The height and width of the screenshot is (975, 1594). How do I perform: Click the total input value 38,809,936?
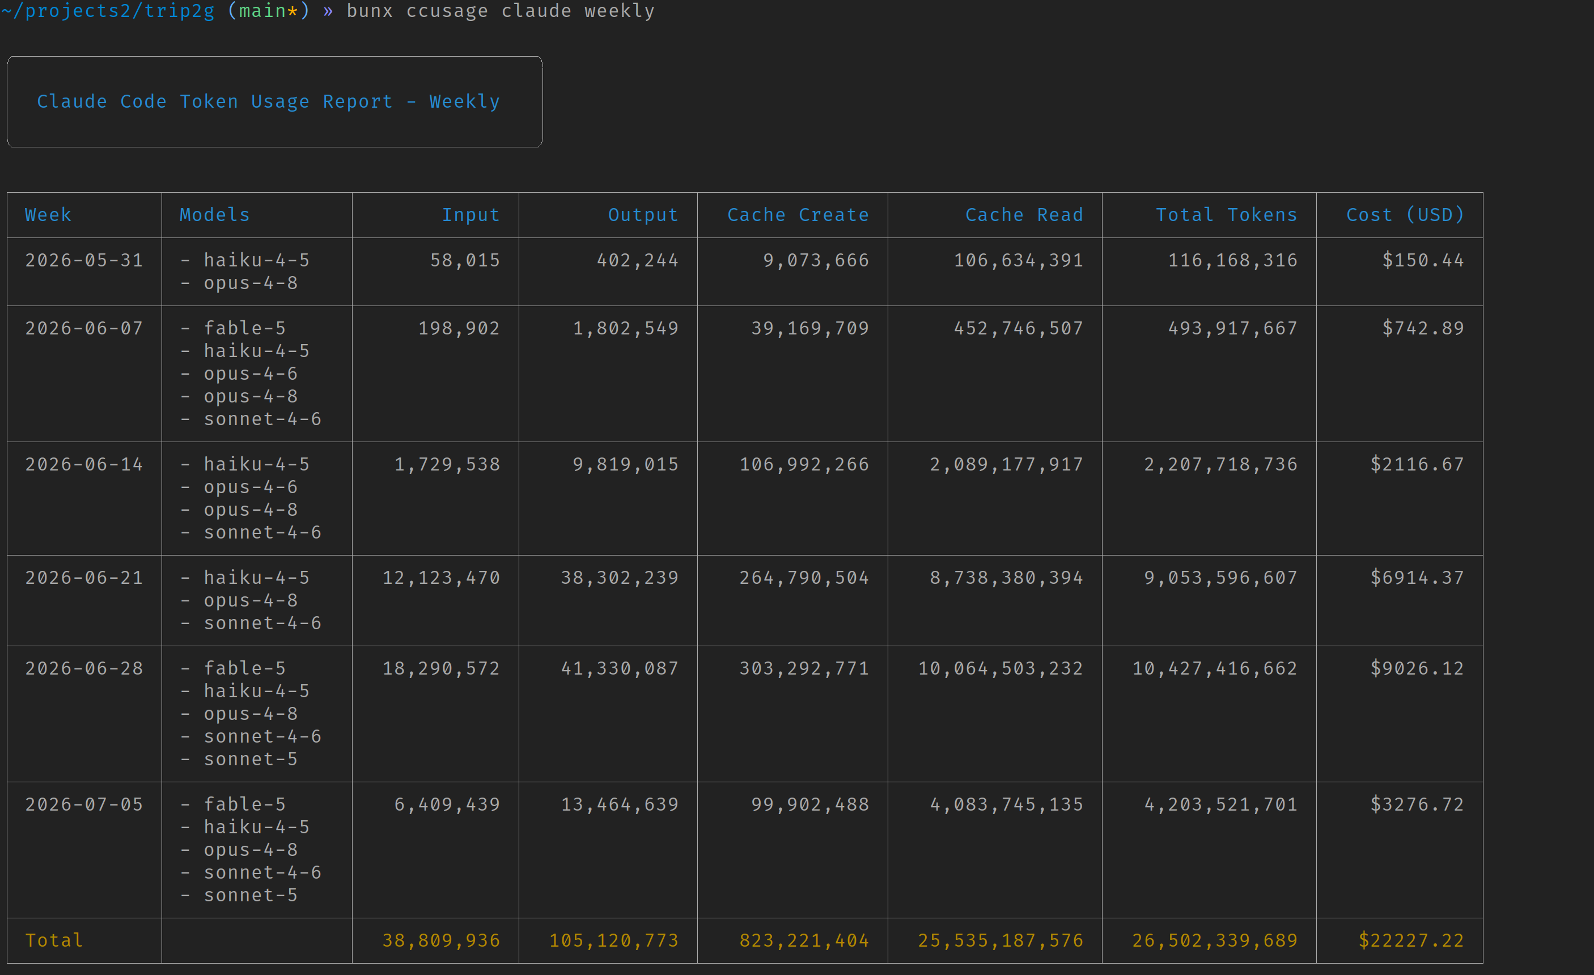(x=441, y=940)
